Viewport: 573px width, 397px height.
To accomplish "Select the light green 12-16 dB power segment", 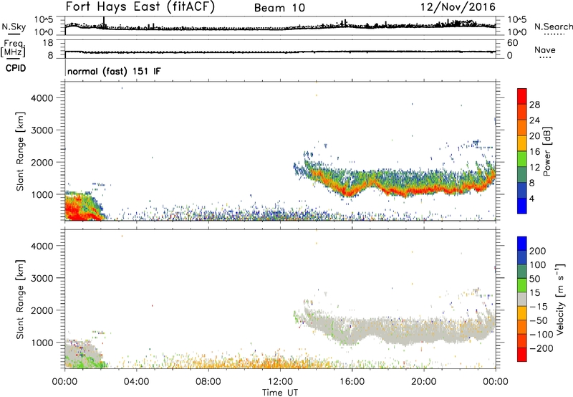I will (x=522, y=159).
